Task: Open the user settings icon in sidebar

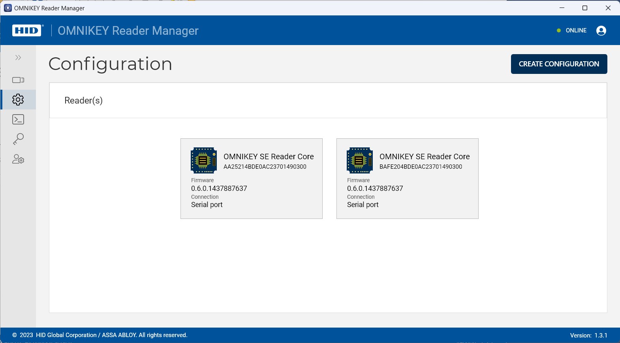Action: pos(18,159)
